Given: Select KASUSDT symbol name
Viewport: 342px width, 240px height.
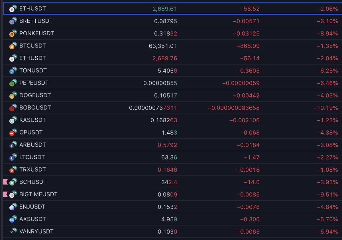Looking at the screenshot, I should pos(32,120).
